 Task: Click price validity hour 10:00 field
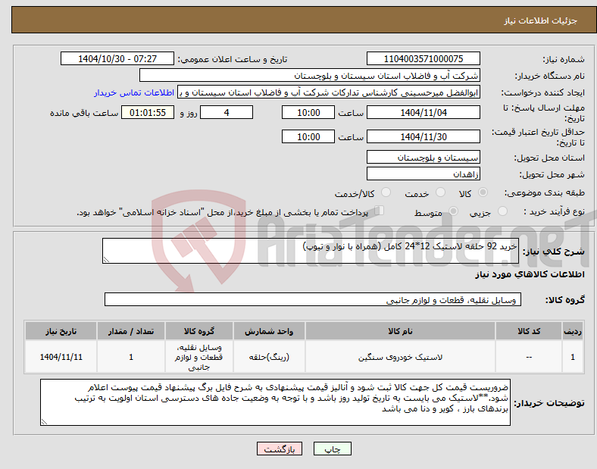coord(308,136)
